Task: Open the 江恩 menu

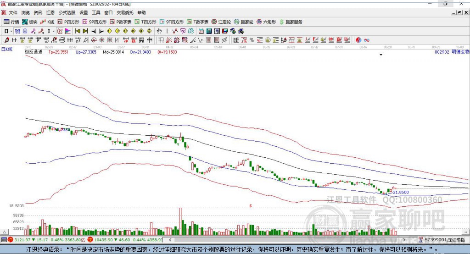Action: pyautogui.click(x=50, y=12)
